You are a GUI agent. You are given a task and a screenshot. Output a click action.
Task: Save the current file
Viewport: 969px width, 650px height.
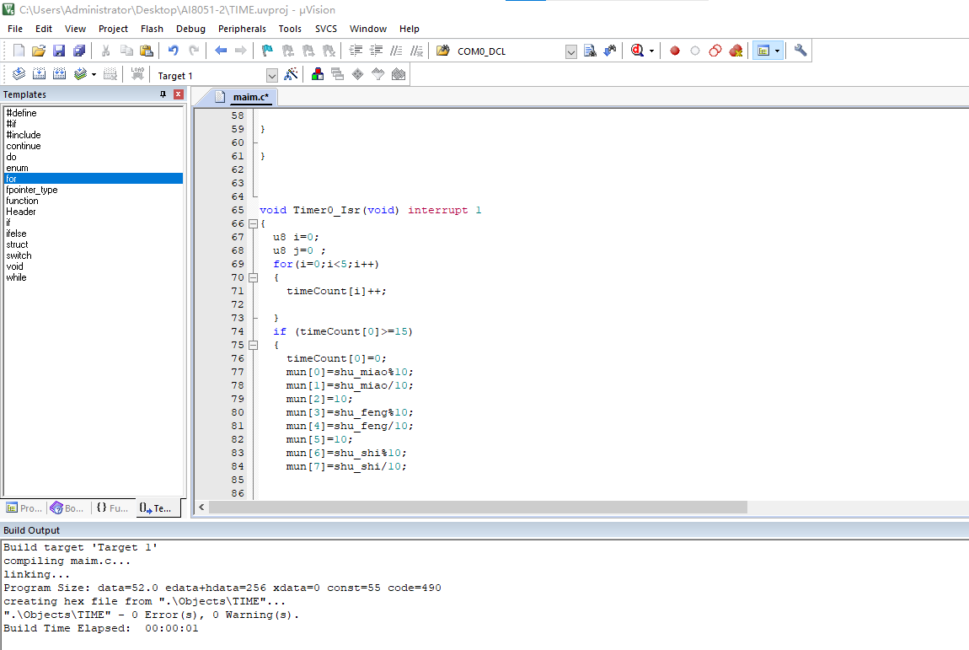click(x=59, y=51)
